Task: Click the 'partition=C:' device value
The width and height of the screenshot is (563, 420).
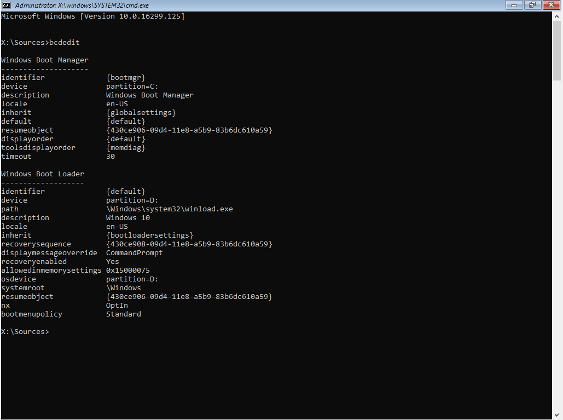Action: [x=132, y=86]
